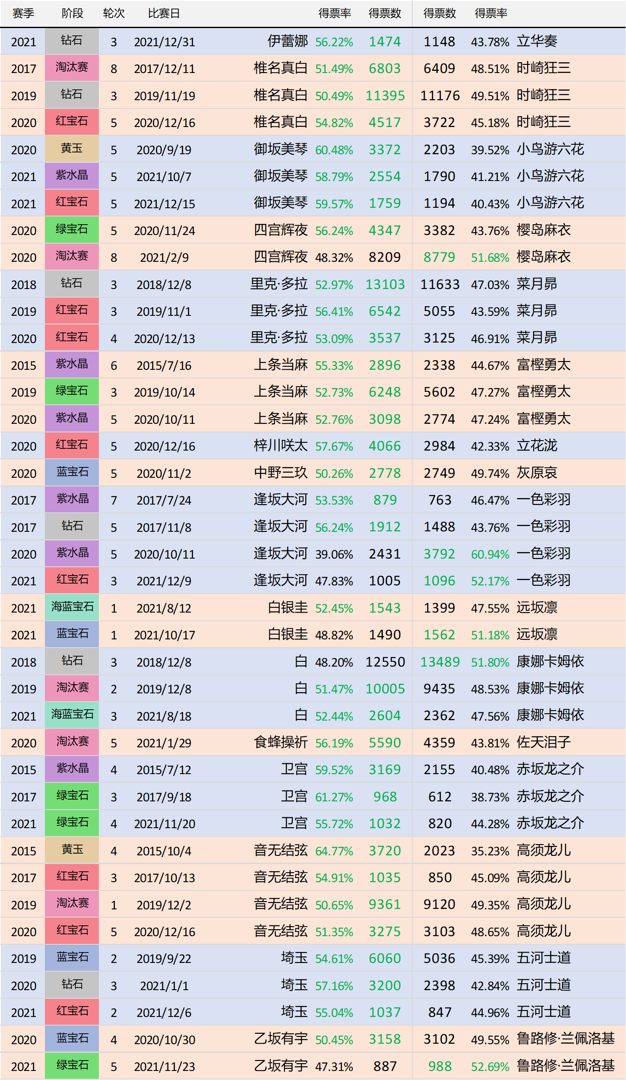Select the name cell 立华奏
Viewport: 626px width, 1080px height.
pyautogui.click(x=537, y=41)
